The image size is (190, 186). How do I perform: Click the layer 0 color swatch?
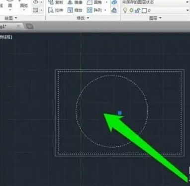pyautogui.click(x=144, y=11)
